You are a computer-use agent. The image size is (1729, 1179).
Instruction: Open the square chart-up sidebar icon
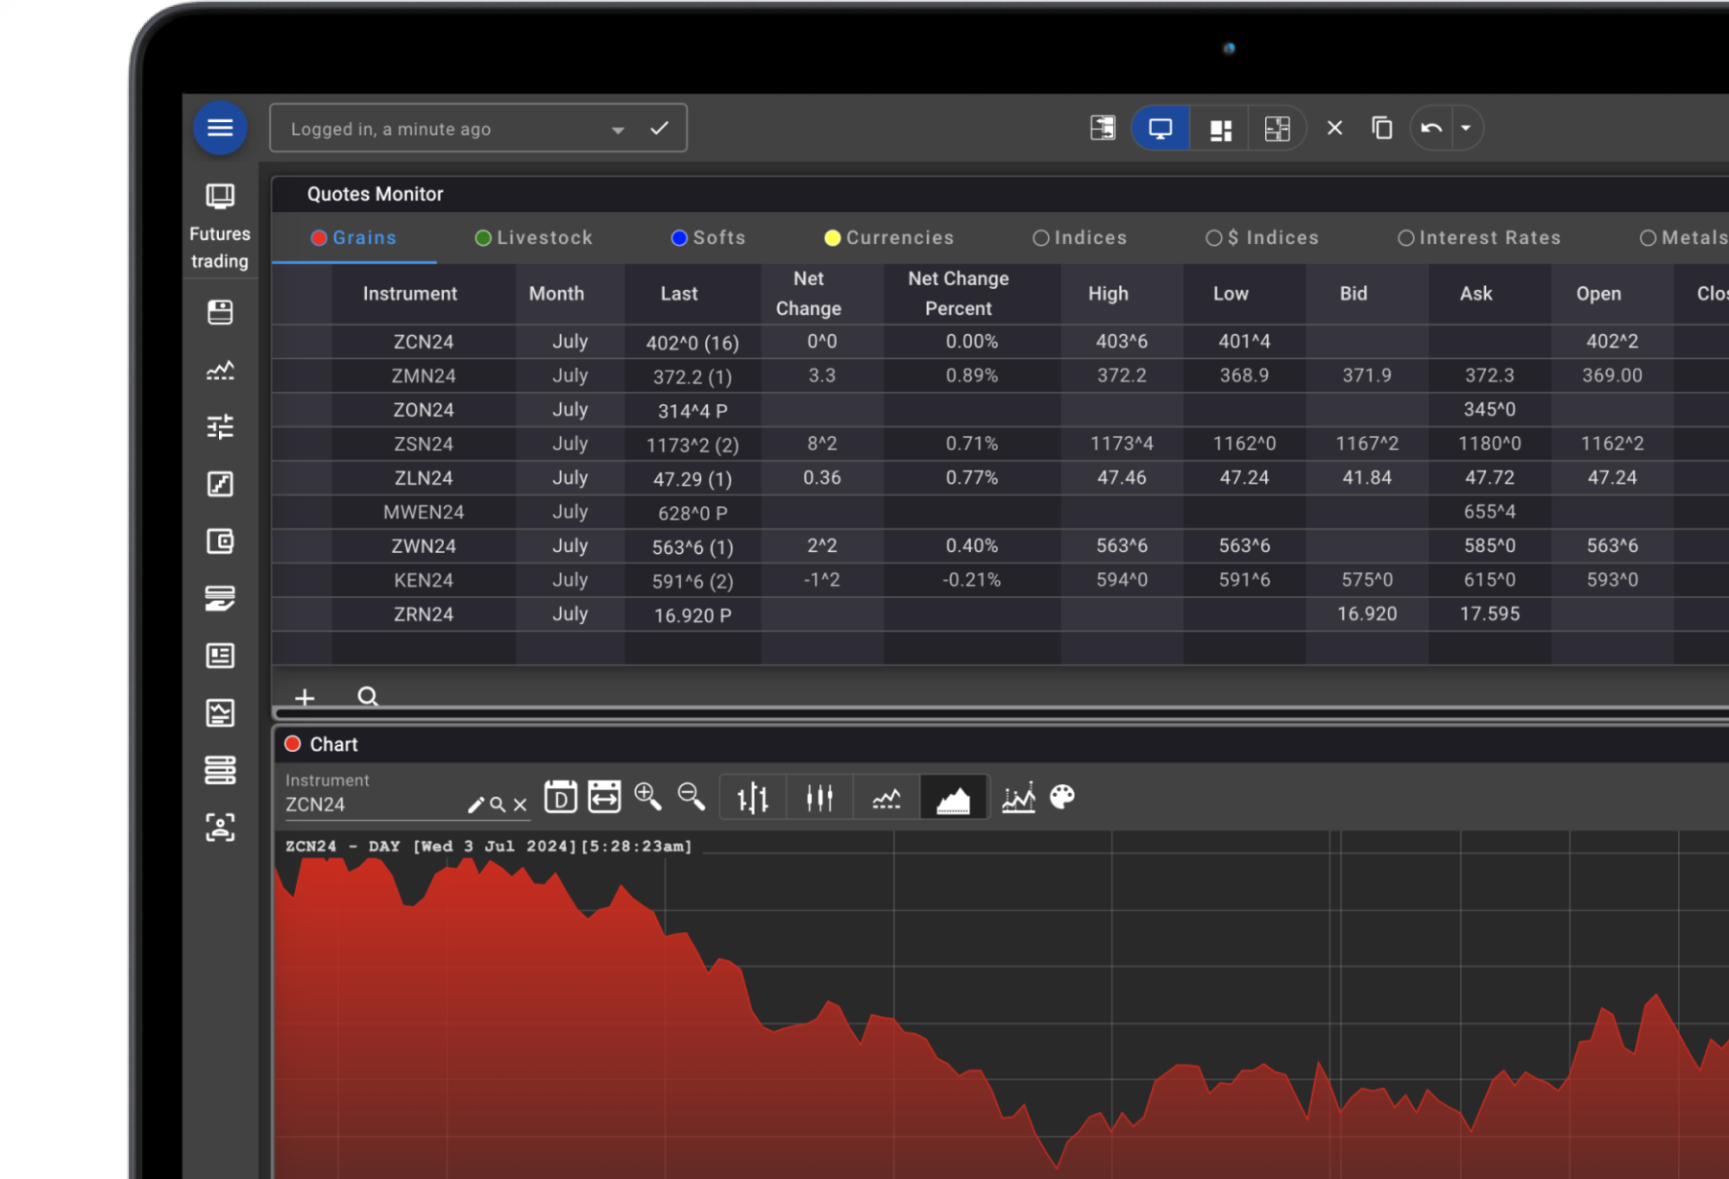point(220,484)
